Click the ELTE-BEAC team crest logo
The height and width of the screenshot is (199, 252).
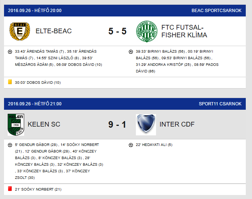tap(20, 31)
